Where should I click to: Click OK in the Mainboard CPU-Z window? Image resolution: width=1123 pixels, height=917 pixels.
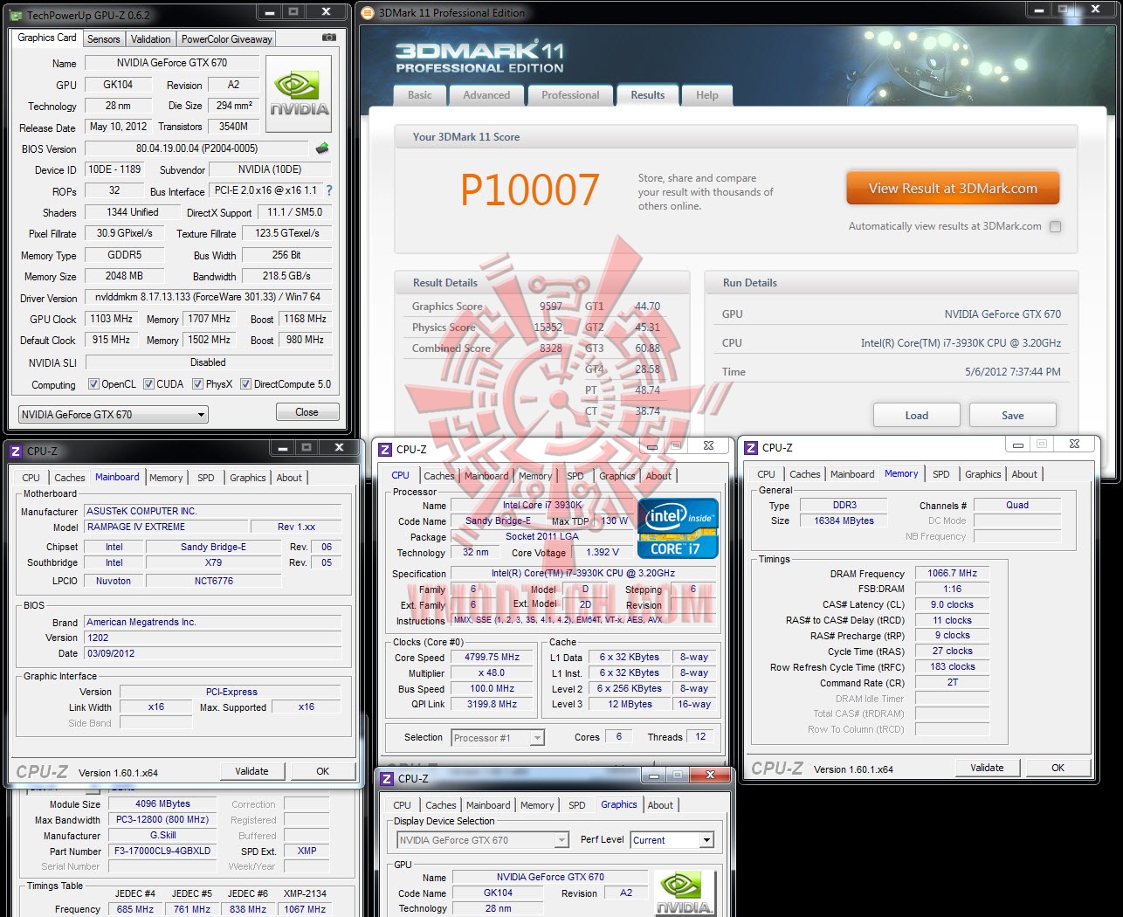click(323, 771)
